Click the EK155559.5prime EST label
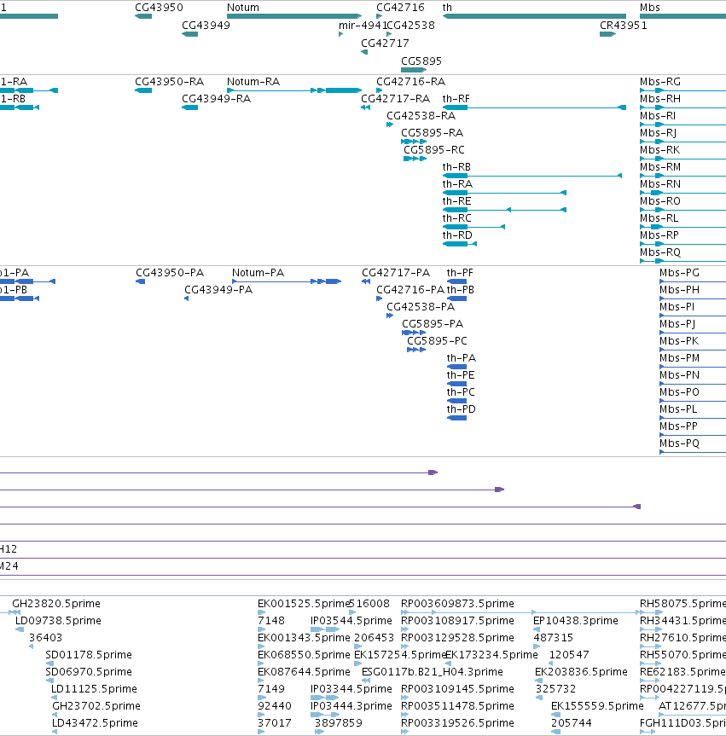Screen dimensions: 726x736 597,705
